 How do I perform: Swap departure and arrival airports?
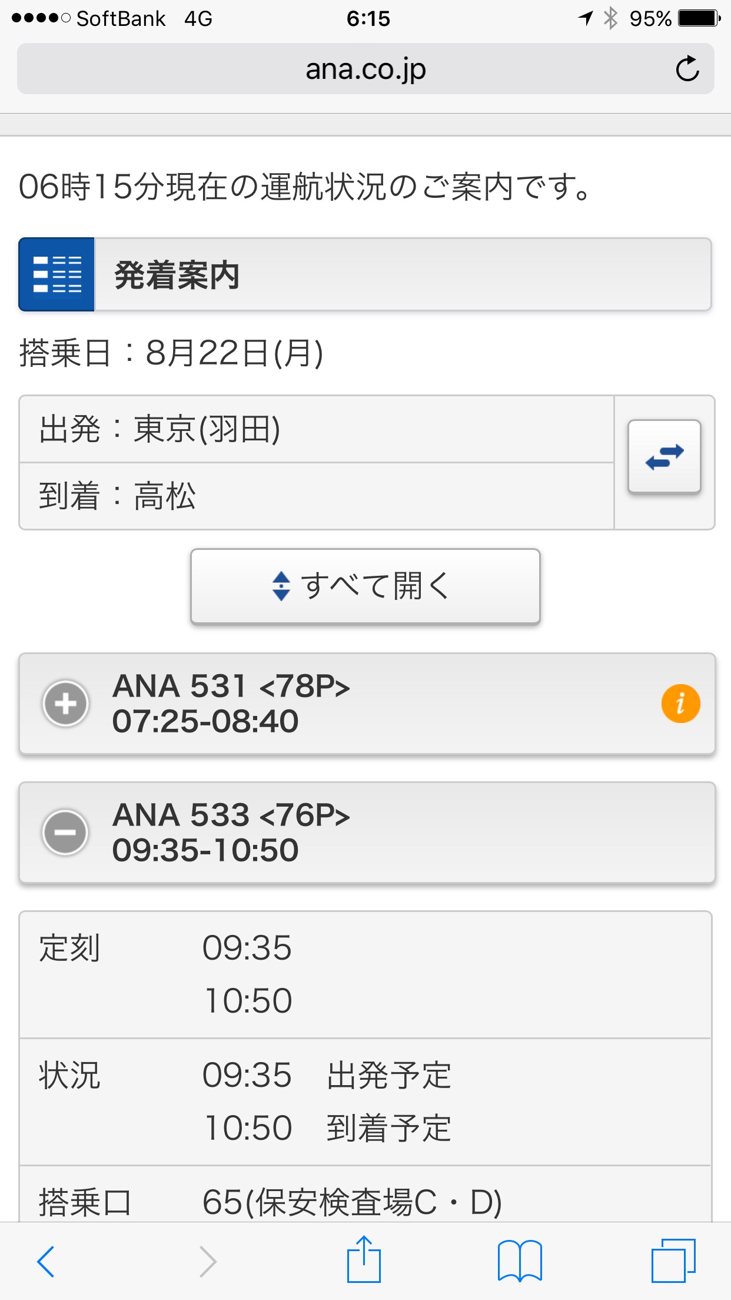click(664, 456)
